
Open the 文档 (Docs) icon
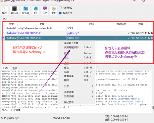(45, 10)
